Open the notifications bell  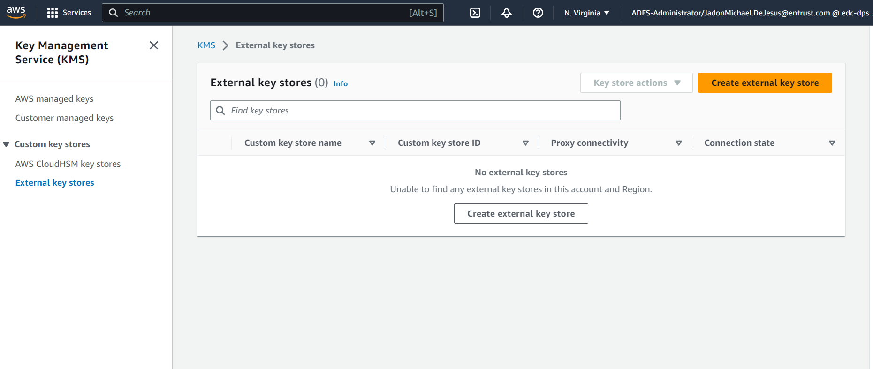coord(507,13)
